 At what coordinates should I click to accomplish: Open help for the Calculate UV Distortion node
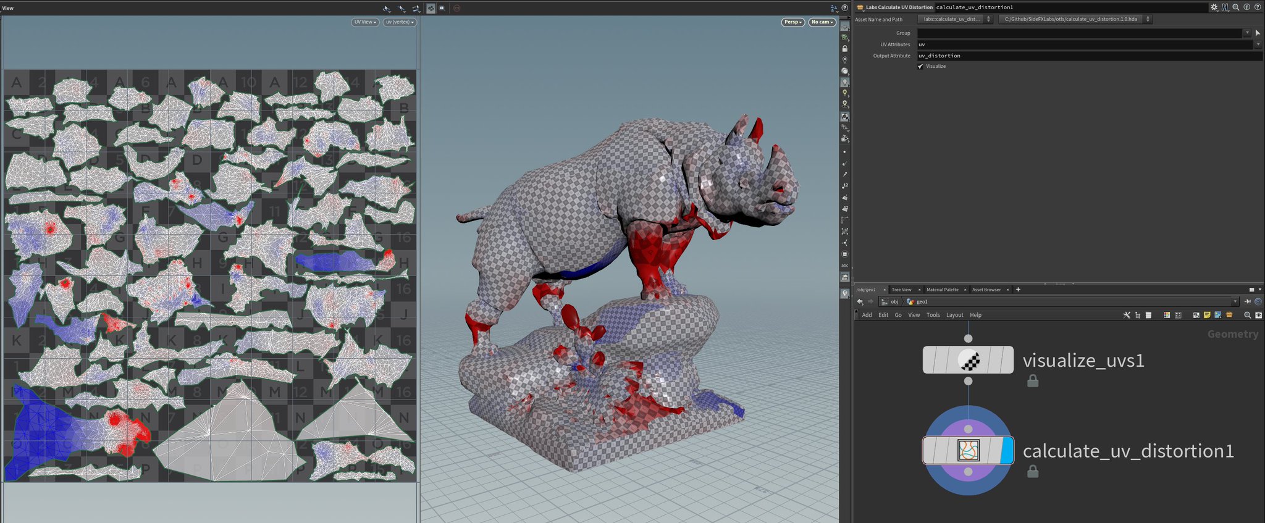pos(1258,7)
